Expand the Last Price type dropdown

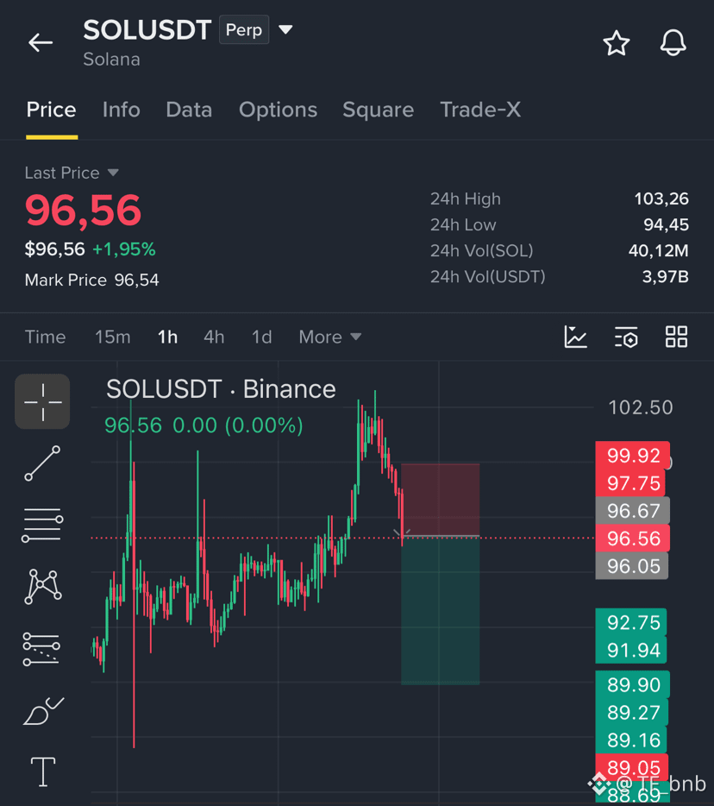click(x=113, y=173)
